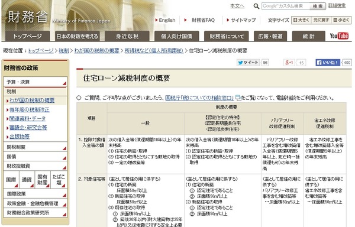
Task: Select the 個人向け国債 tab
Action: (x=176, y=36)
